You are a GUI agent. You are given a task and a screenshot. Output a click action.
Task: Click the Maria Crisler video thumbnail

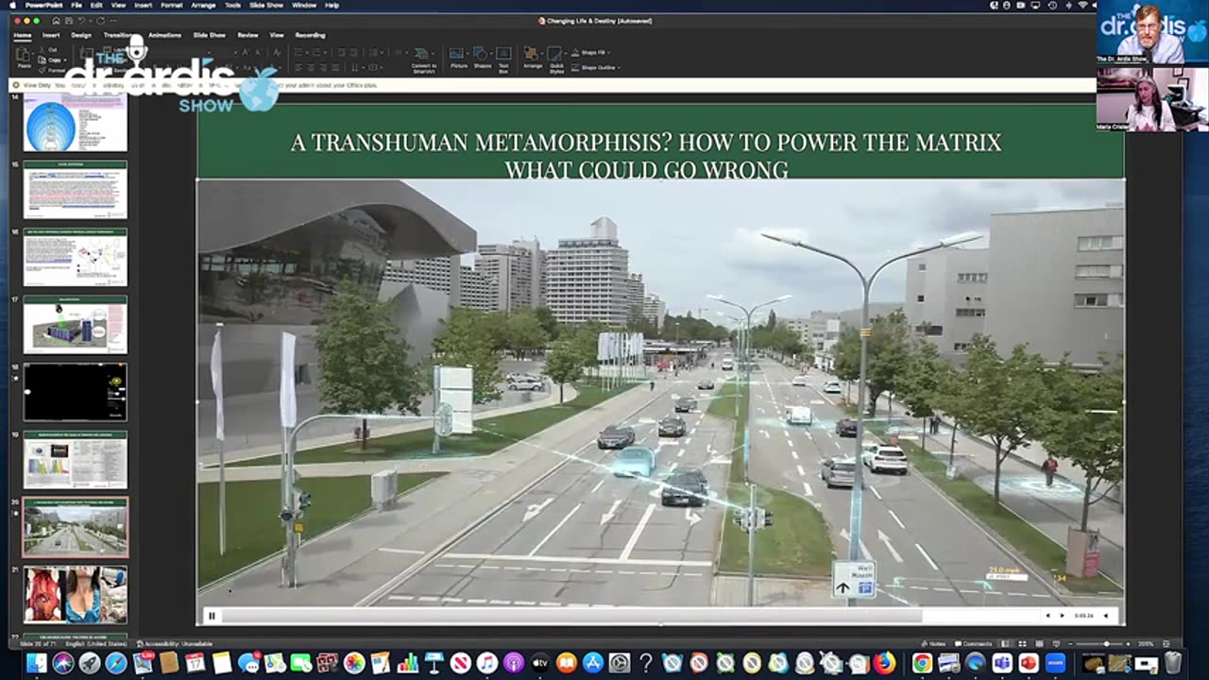tap(1152, 99)
